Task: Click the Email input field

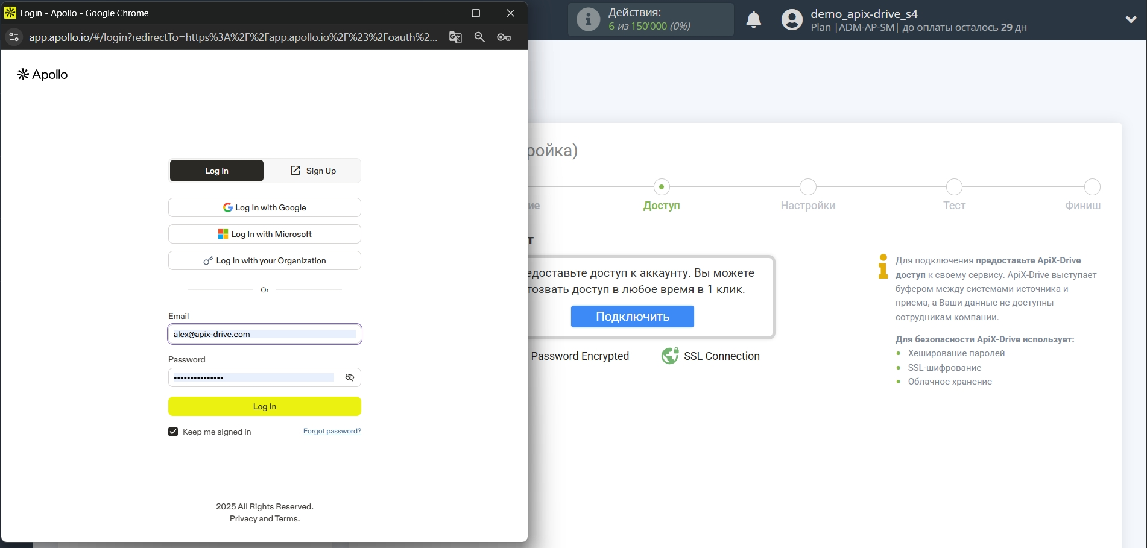Action: tap(264, 334)
